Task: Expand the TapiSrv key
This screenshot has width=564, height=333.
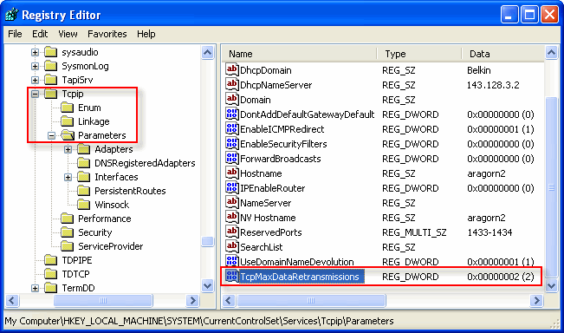Action: (35, 80)
